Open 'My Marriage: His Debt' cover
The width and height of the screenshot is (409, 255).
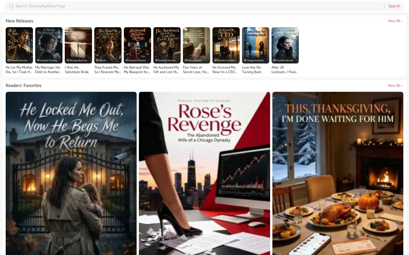click(49, 45)
